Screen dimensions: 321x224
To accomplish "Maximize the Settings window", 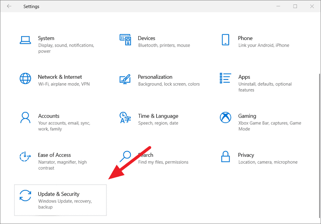I will (x=295, y=6).
